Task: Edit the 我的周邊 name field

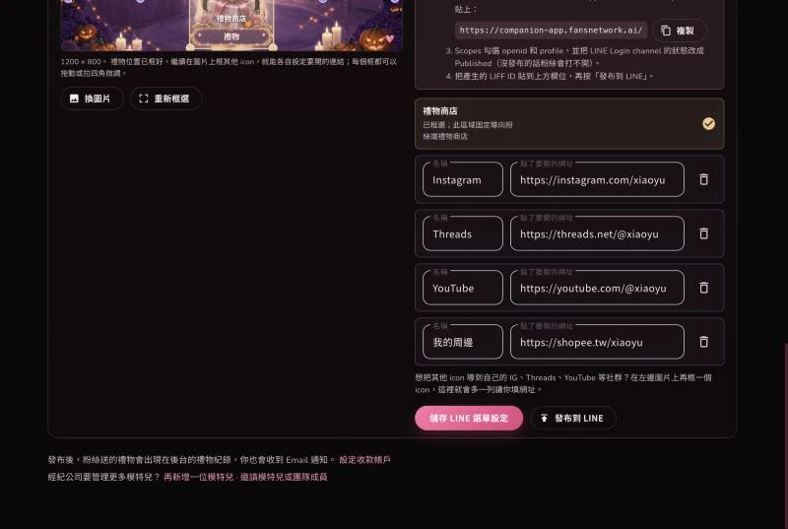Action: 463,342
